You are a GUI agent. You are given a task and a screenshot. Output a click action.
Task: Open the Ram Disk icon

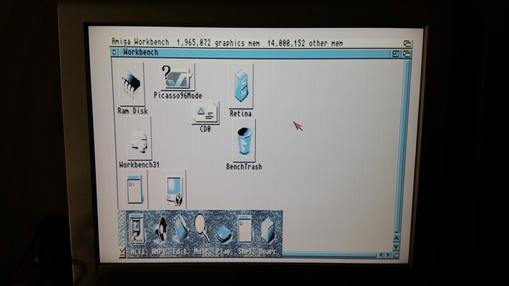(132, 86)
